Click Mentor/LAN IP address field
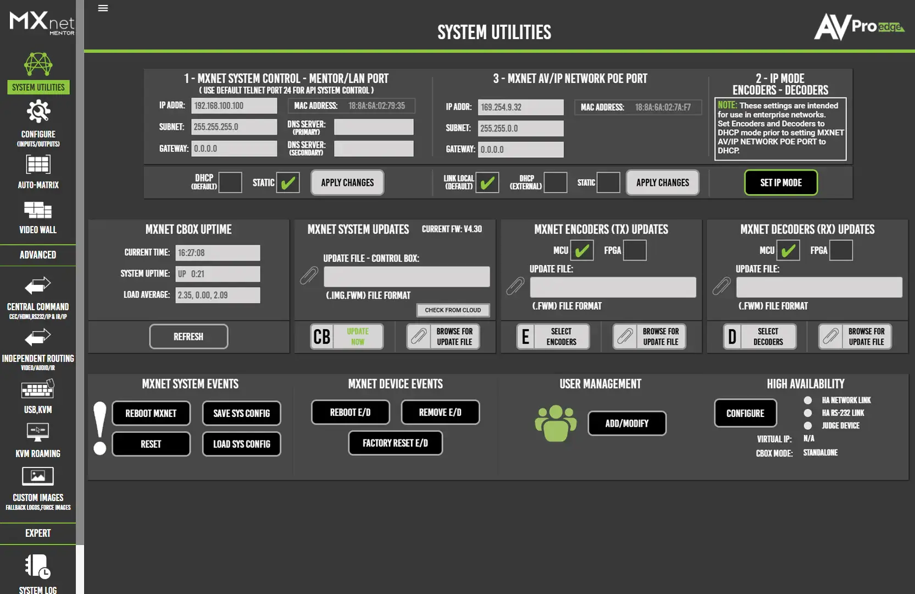Image resolution: width=915 pixels, height=594 pixels. point(234,106)
